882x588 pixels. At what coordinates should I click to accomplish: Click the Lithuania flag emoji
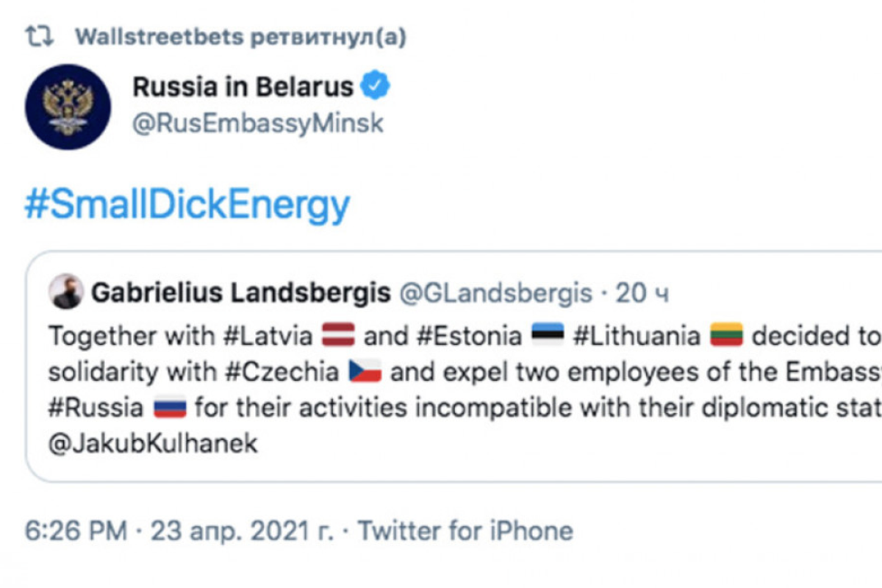(727, 337)
